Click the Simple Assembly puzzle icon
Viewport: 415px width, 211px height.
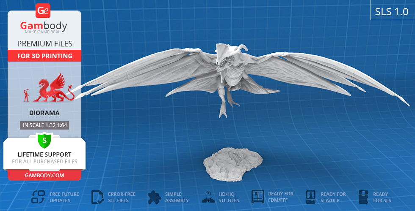pyautogui.click(x=155, y=197)
